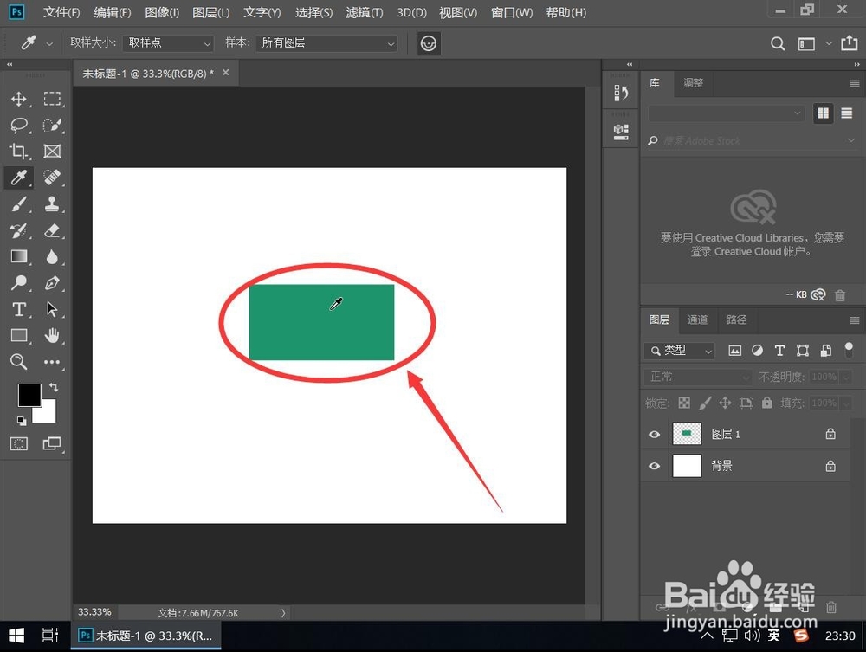Select the Eraser tool
Image resolution: width=866 pixels, height=652 pixels.
click(x=53, y=230)
